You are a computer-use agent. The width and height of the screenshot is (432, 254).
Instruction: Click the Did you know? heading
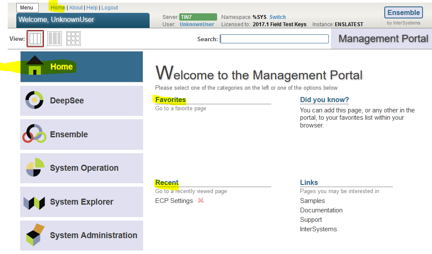(x=324, y=100)
